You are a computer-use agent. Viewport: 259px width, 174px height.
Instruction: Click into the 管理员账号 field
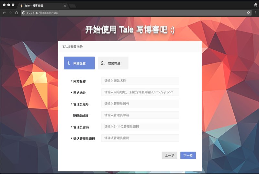click(140, 104)
